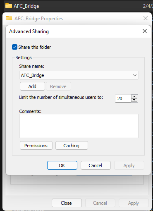The height and width of the screenshot is (211, 153).
Task: Open the Permissions settings
Action: pyautogui.click(x=36, y=146)
